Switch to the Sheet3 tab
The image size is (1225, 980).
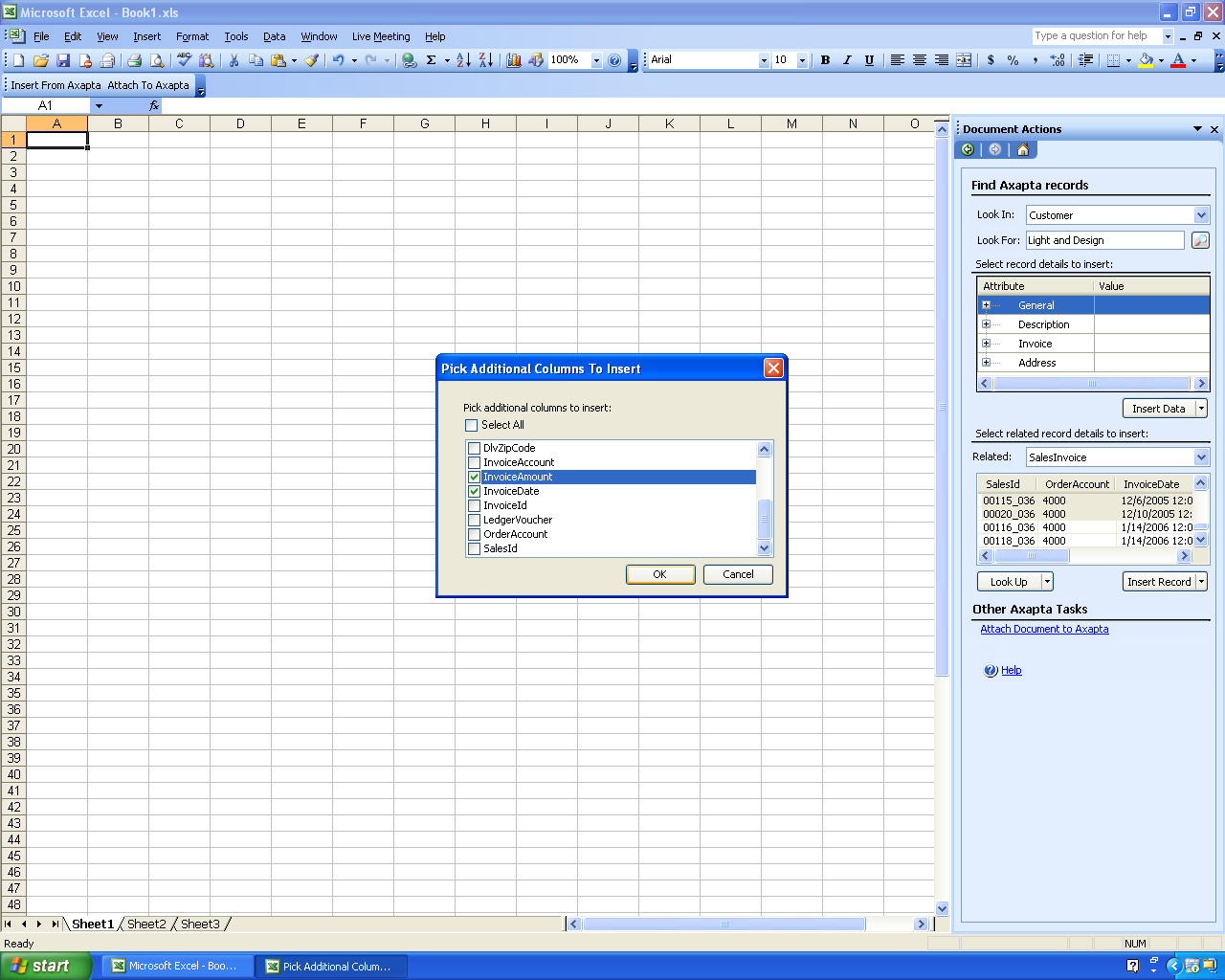pos(200,924)
